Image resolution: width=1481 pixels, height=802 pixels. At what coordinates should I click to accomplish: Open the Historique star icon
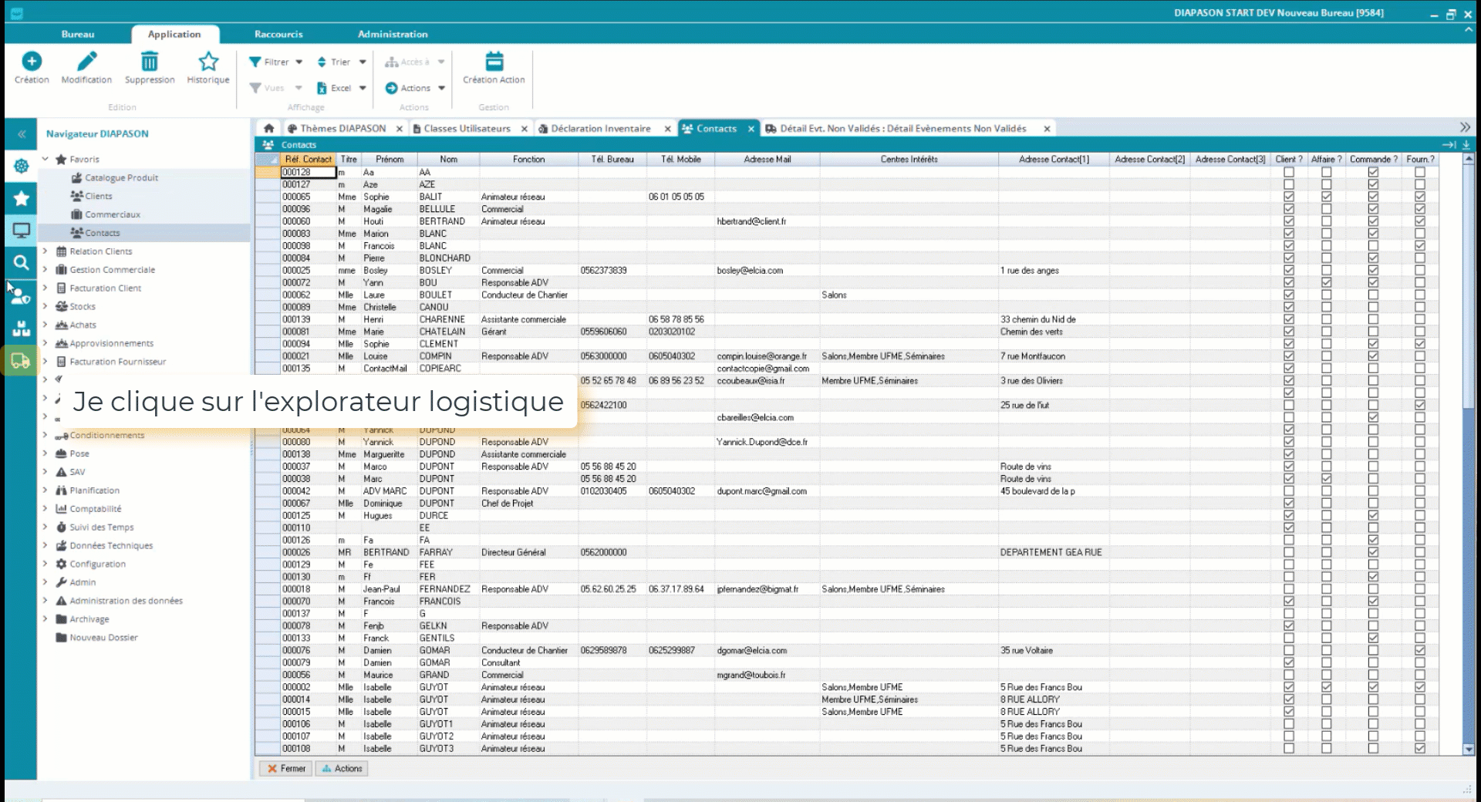[208, 62]
